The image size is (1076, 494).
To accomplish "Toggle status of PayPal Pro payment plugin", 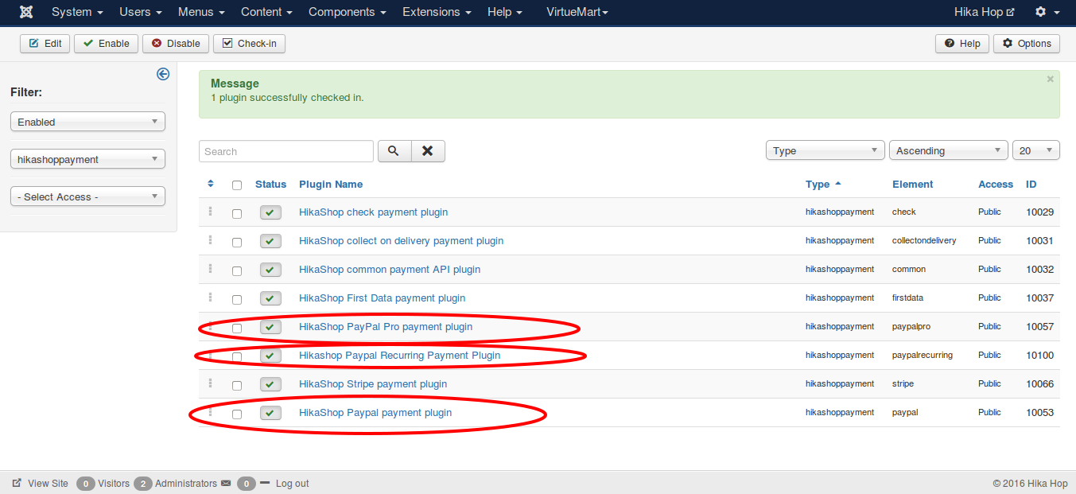I will click(x=270, y=327).
